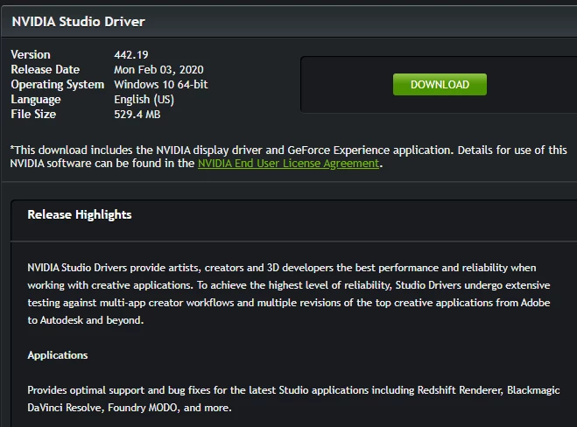Image resolution: width=577 pixels, height=427 pixels.
Task: Click the green DOWNLOAD button
Action: (x=440, y=85)
